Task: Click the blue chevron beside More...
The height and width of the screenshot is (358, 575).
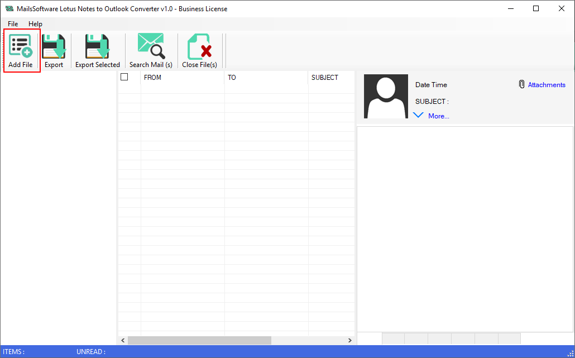Action: 418,115
